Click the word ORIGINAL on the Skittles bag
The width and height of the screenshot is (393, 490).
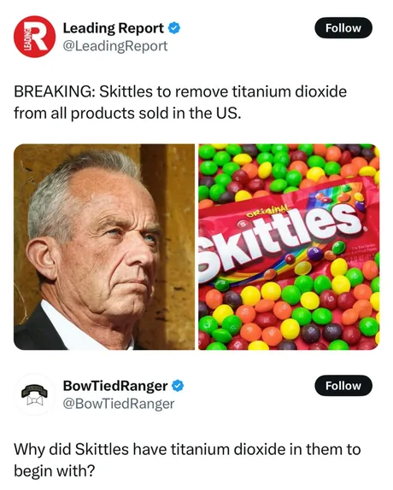268,213
